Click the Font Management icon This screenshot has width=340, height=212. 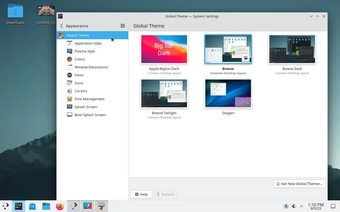click(x=70, y=99)
